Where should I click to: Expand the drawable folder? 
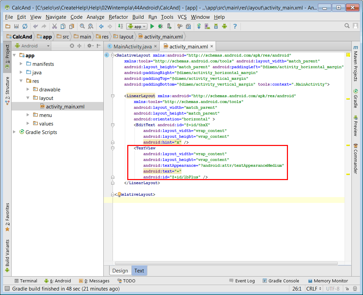point(28,89)
